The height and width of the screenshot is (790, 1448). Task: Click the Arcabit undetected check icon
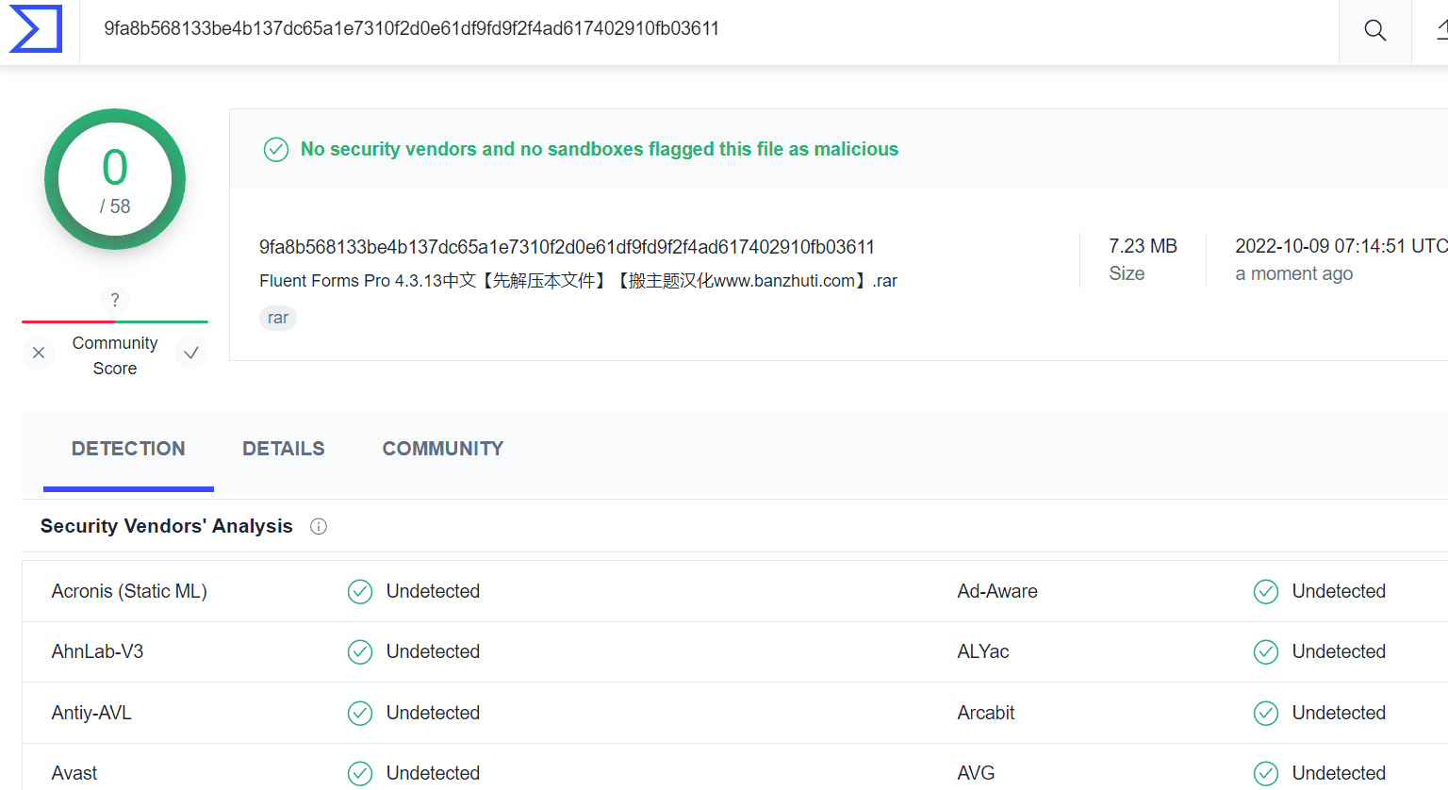1266,713
